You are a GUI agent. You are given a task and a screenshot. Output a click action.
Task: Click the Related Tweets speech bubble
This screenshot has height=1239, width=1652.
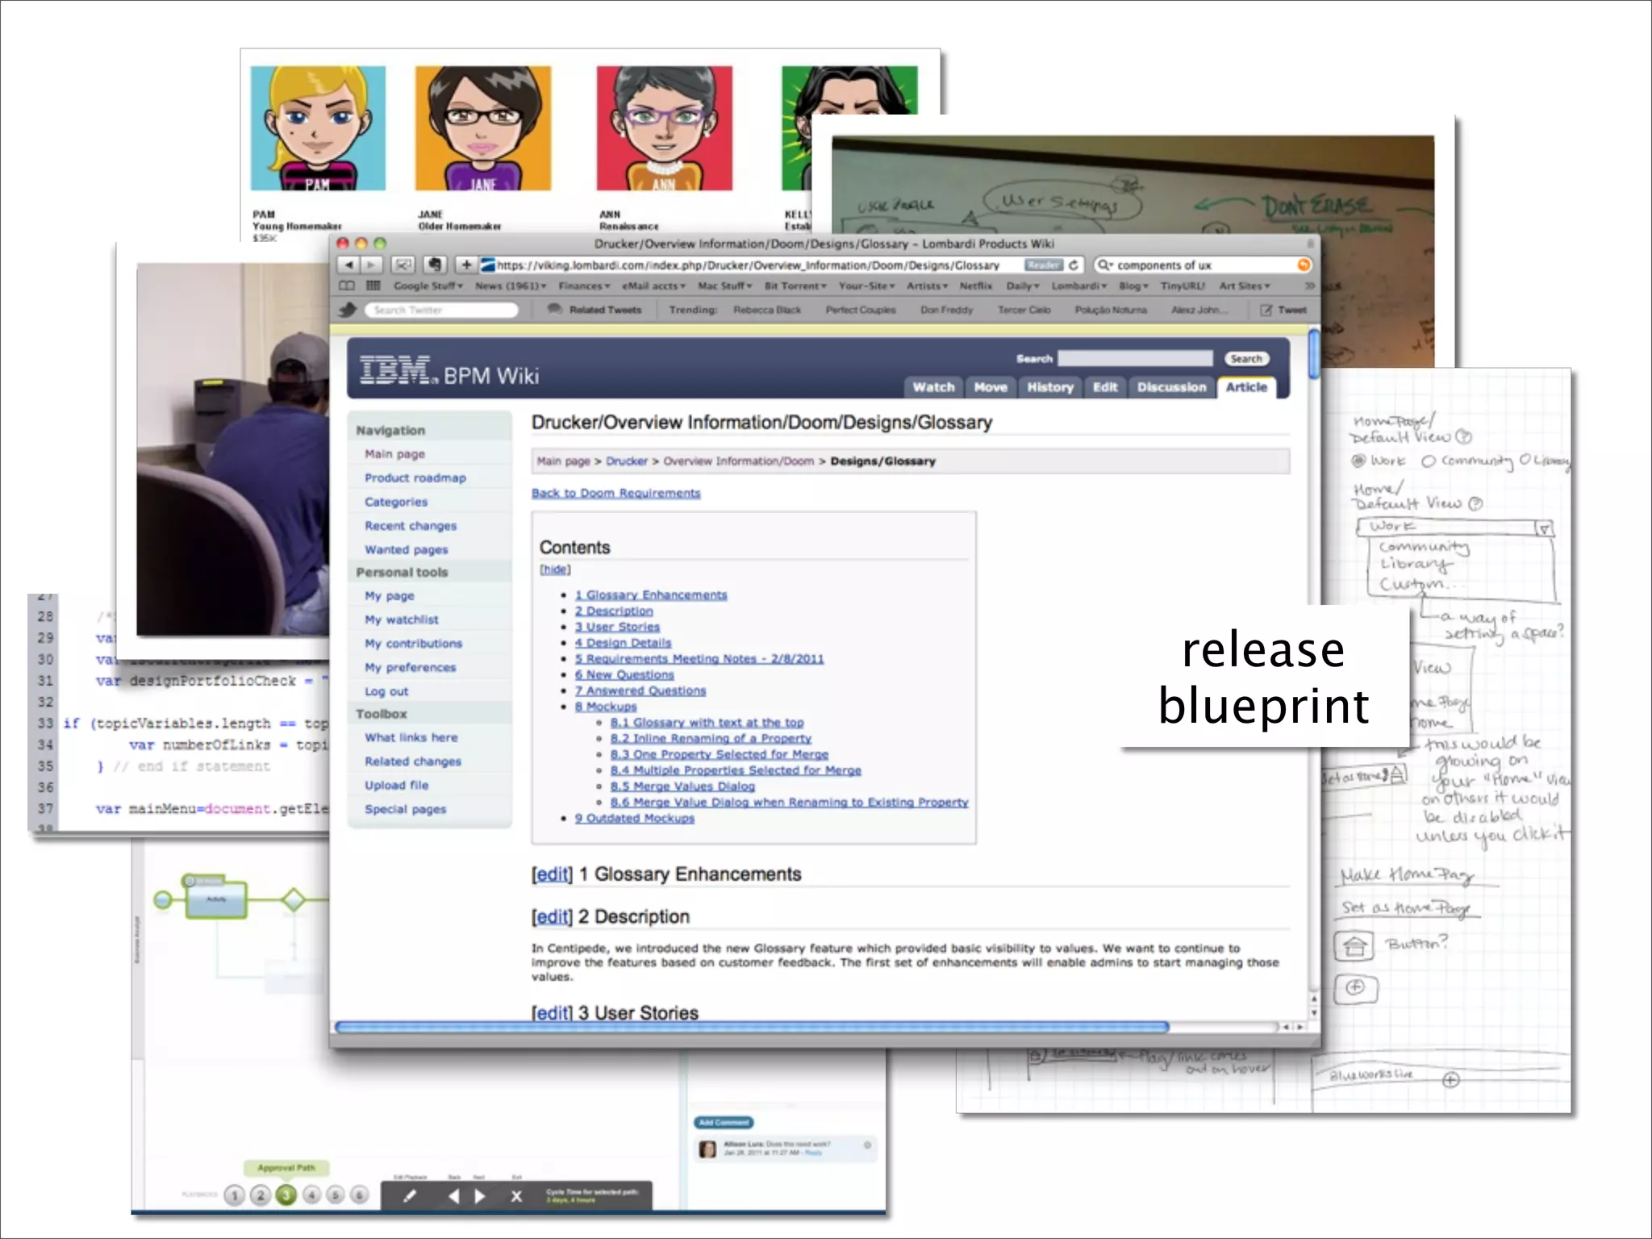pos(555,309)
